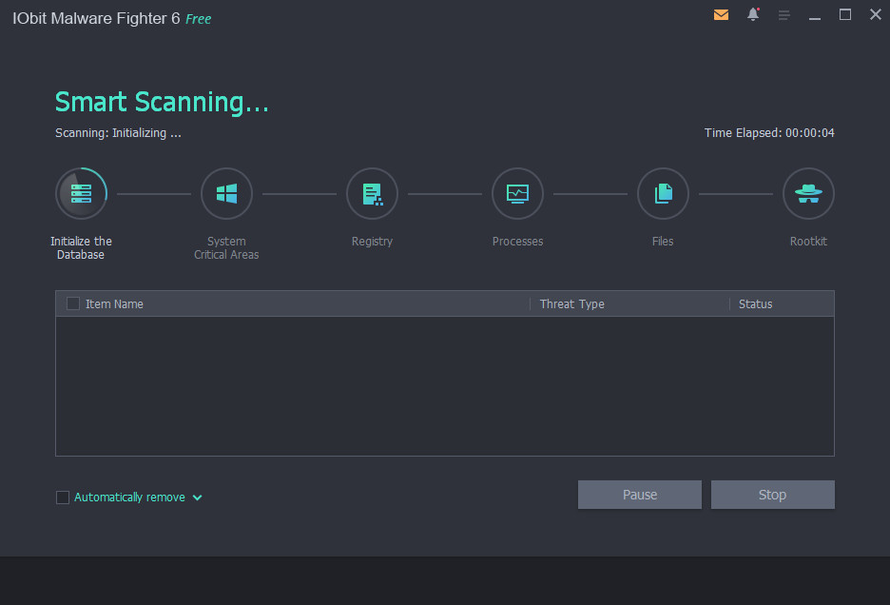
Task: Click the Free edition label
Action: click(198, 19)
